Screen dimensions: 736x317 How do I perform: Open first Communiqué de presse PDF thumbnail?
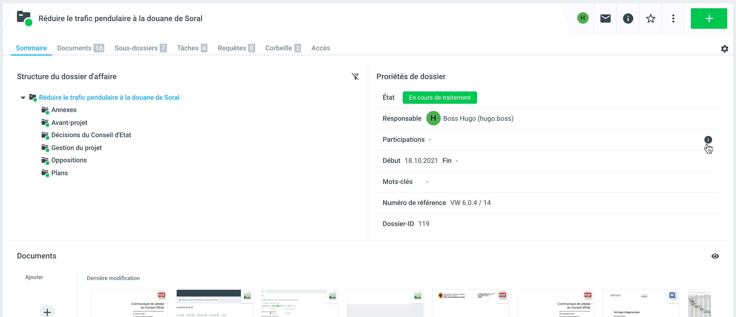[129, 304]
